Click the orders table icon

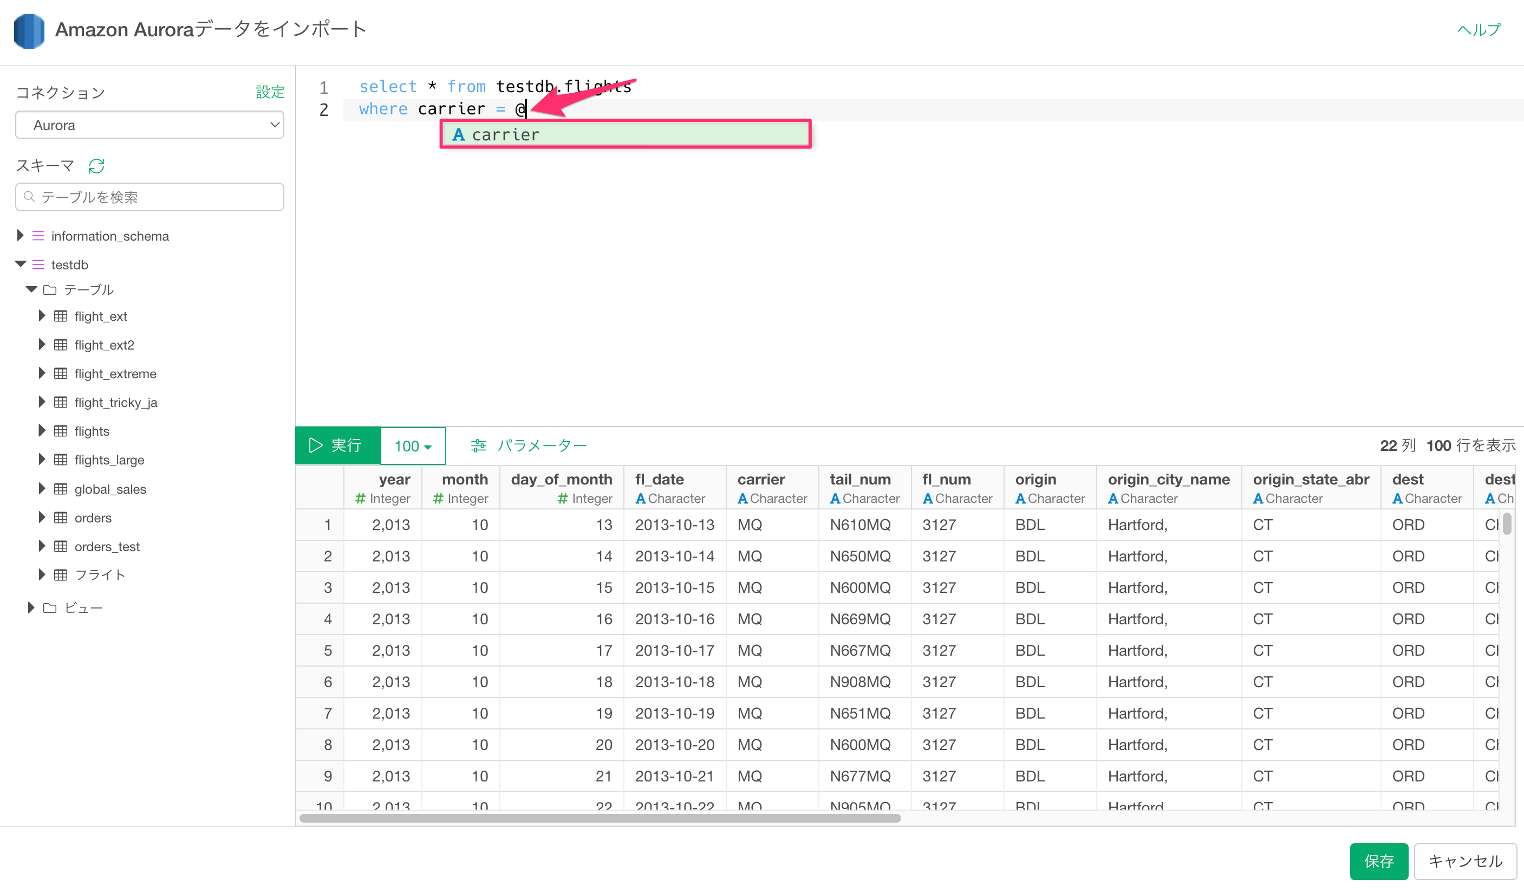pos(61,518)
